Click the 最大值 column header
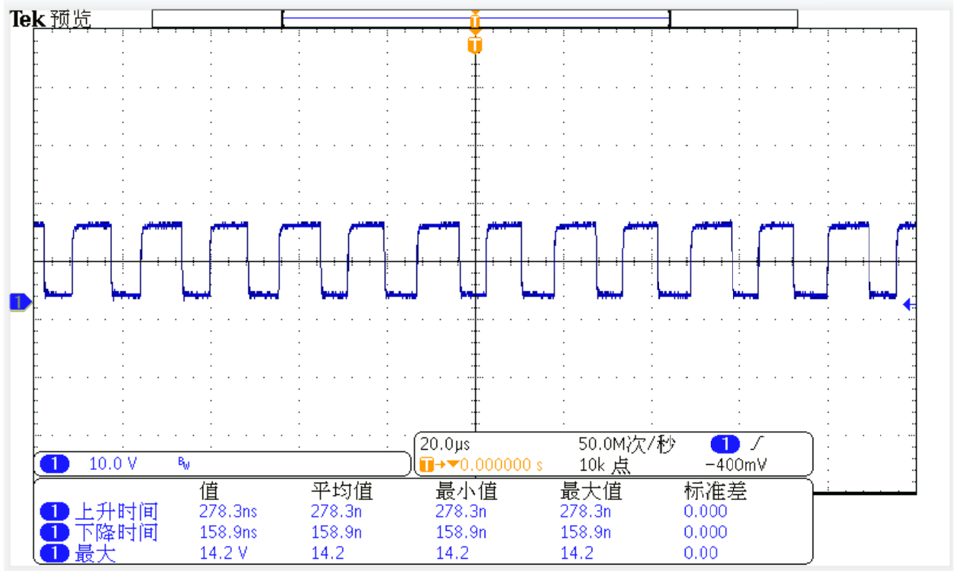Screen dimensions: 957x571 tap(591, 491)
